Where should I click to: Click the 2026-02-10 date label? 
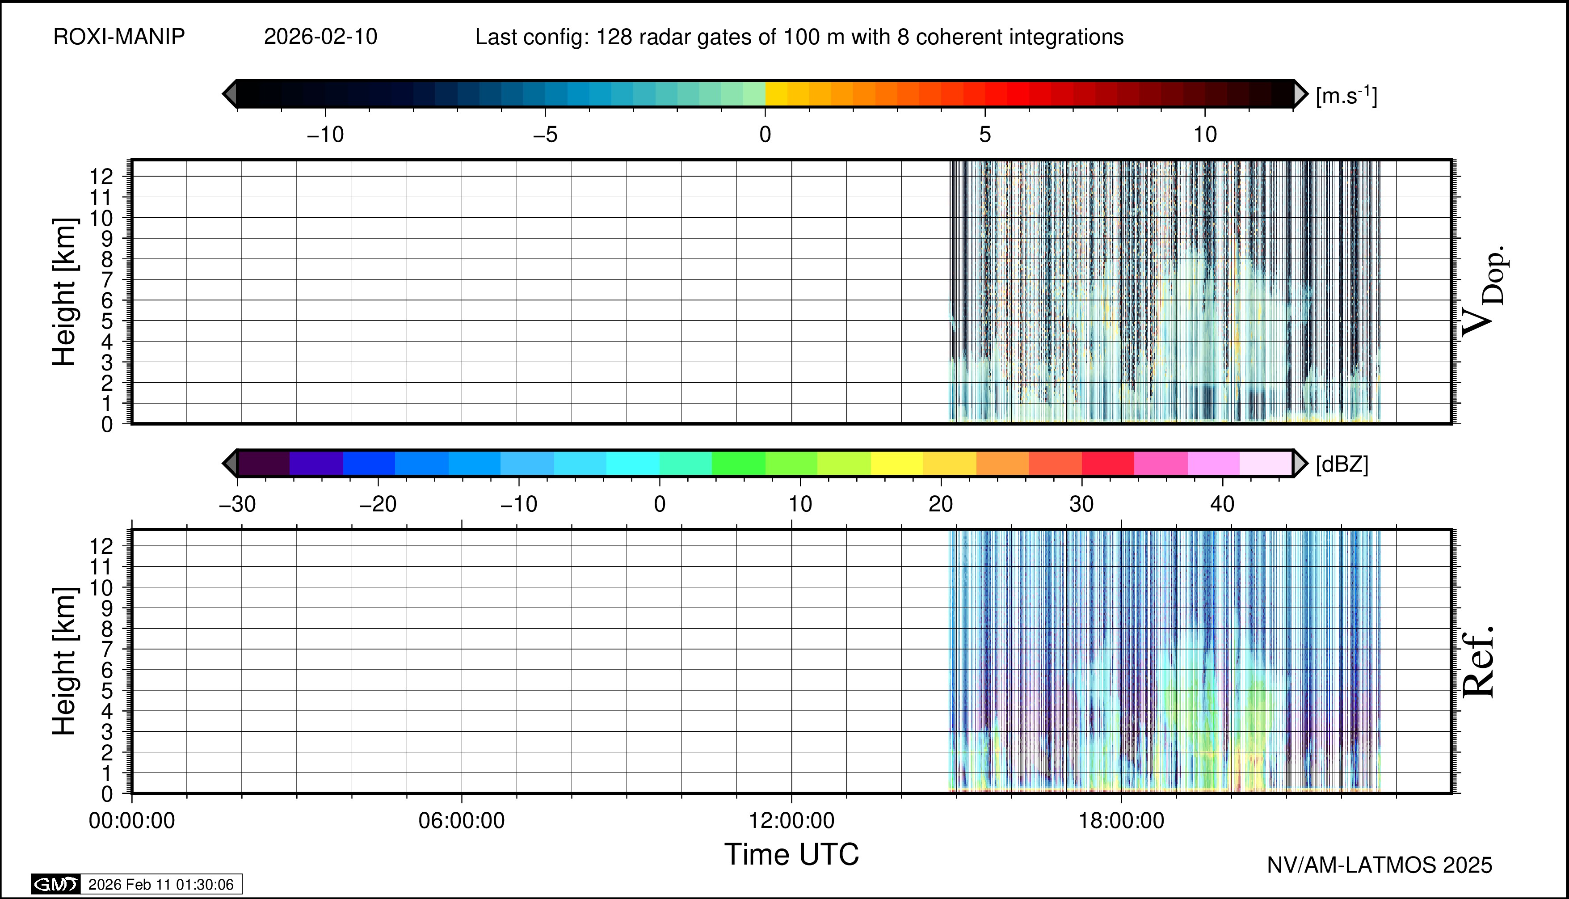click(x=320, y=37)
